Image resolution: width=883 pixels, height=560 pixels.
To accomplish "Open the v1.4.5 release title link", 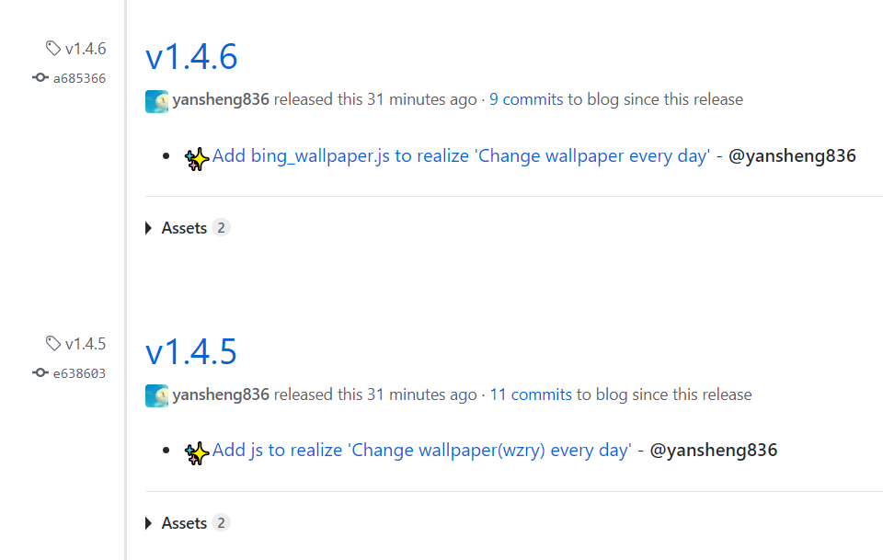I will pyautogui.click(x=191, y=352).
